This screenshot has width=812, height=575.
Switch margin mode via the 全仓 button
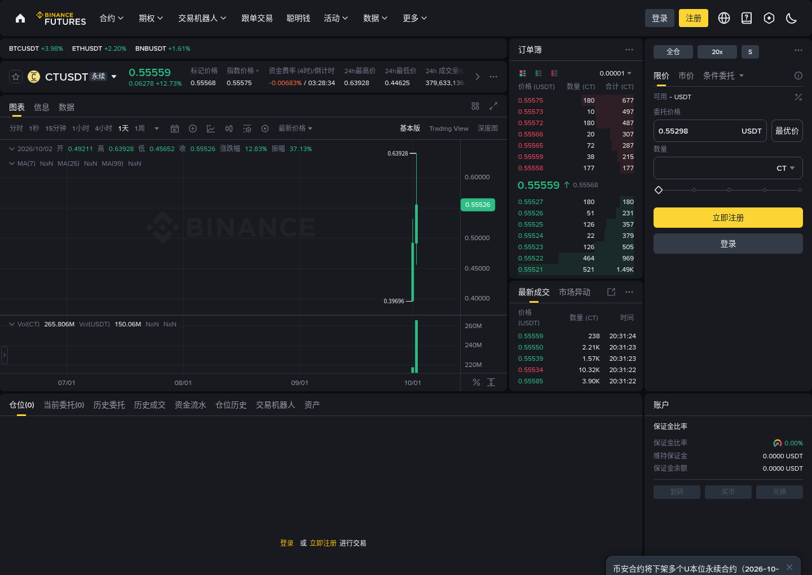click(x=673, y=52)
